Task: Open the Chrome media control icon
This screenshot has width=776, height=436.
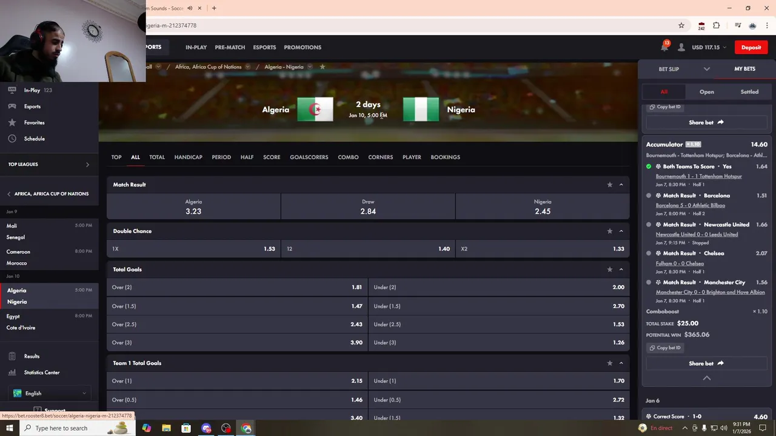Action: click(x=738, y=25)
